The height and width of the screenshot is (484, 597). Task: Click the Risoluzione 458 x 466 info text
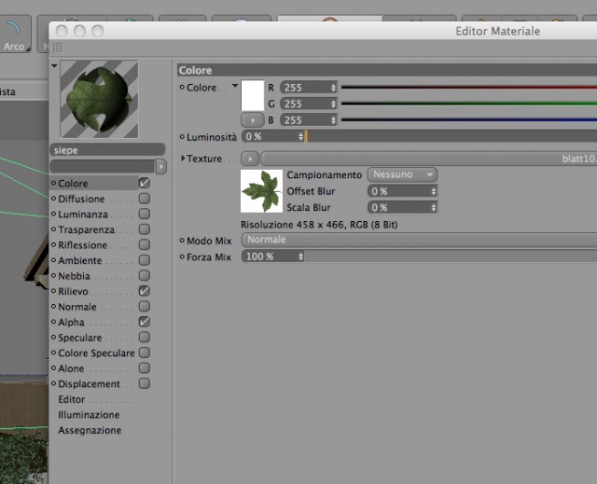point(319,225)
